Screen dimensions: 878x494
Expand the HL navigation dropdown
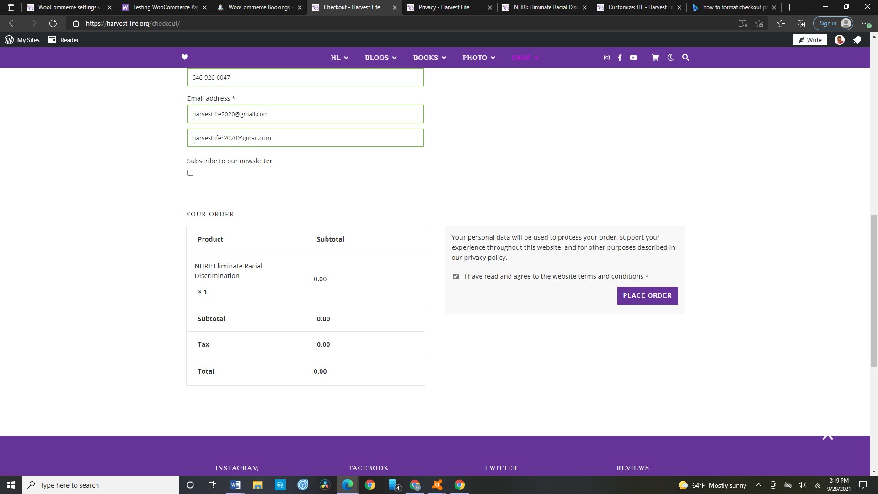pyautogui.click(x=339, y=58)
